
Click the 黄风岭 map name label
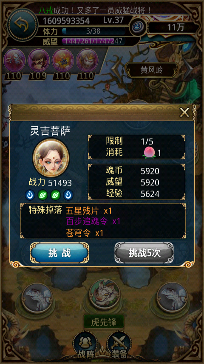coord(152,69)
